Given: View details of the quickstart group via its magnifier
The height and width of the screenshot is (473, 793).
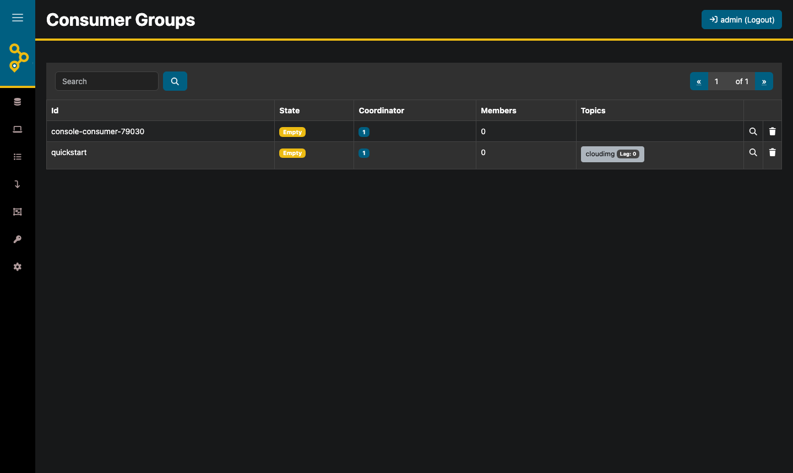Looking at the screenshot, I should click(753, 152).
